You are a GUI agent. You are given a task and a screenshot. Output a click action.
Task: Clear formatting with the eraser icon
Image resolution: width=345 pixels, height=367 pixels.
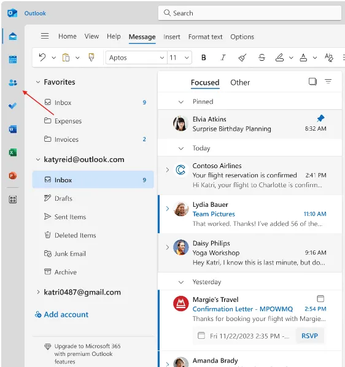tap(242, 57)
